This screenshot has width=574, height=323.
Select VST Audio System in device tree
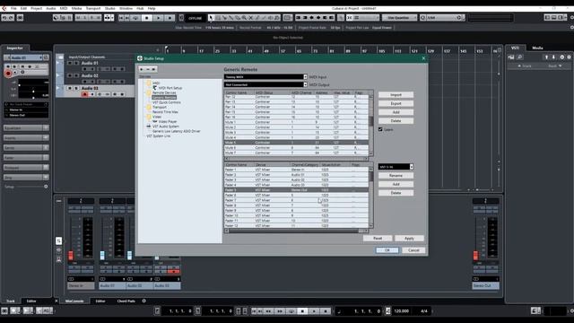click(x=165, y=127)
